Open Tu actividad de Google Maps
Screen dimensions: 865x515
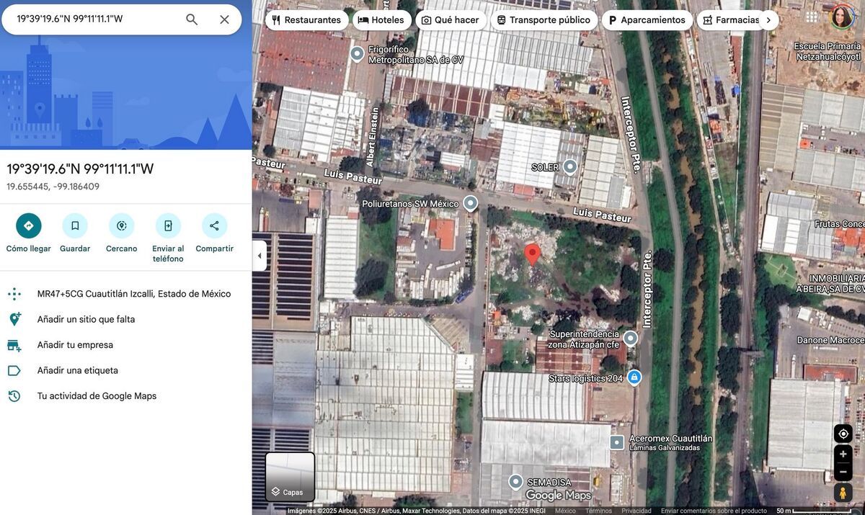(x=97, y=396)
